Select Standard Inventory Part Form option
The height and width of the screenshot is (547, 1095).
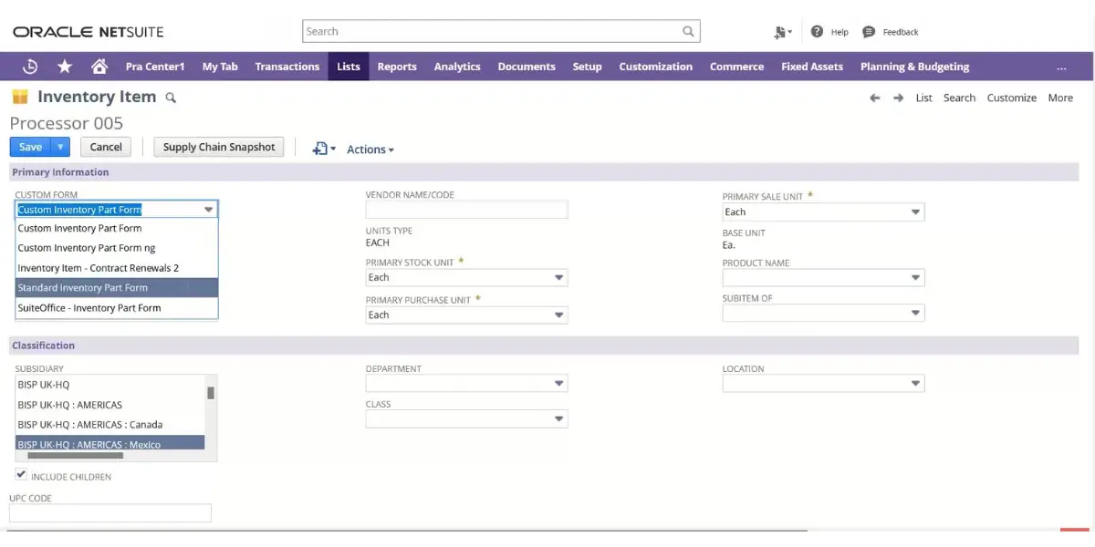pos(117,288)
